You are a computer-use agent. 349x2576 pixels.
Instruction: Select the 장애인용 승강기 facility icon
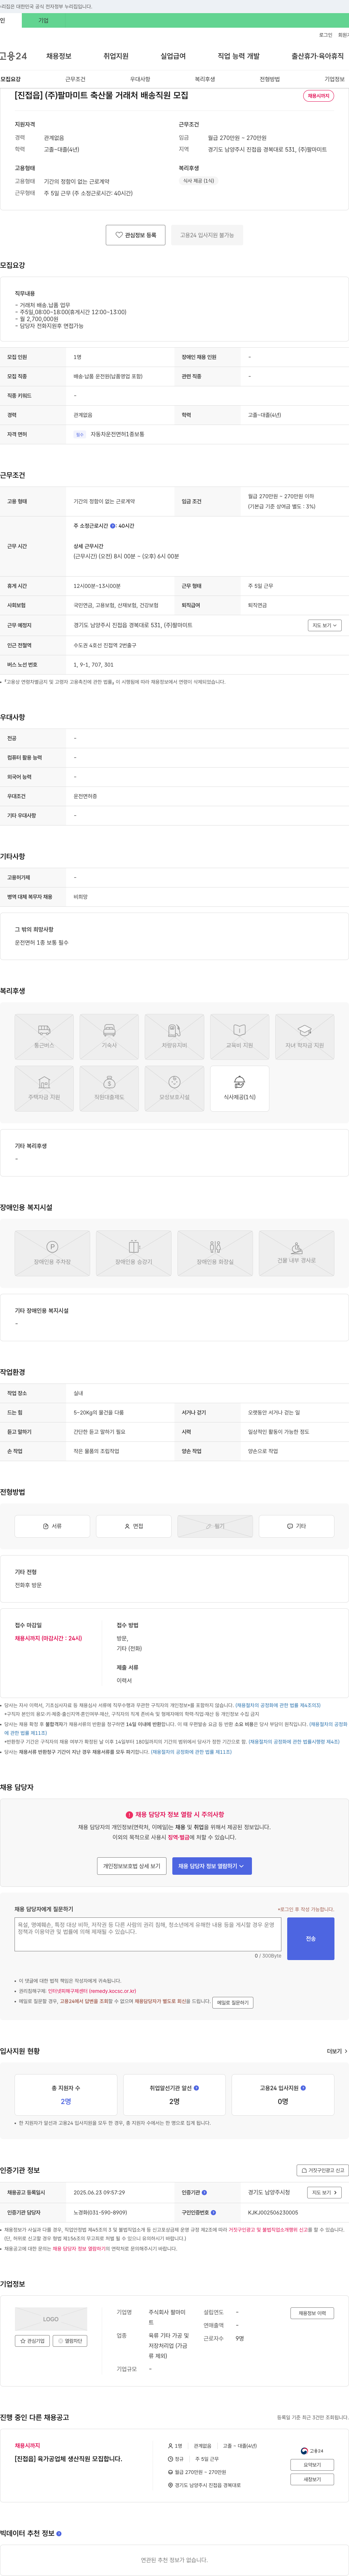(x=134, y=1253)
